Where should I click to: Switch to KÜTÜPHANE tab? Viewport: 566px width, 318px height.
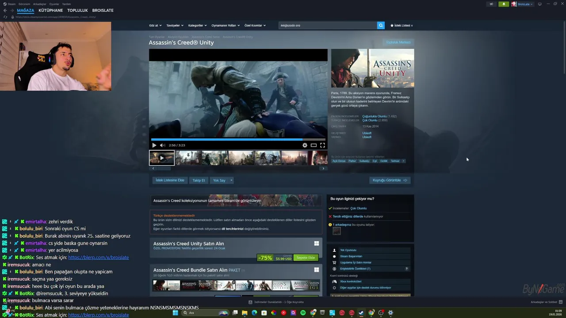[51, 10]
